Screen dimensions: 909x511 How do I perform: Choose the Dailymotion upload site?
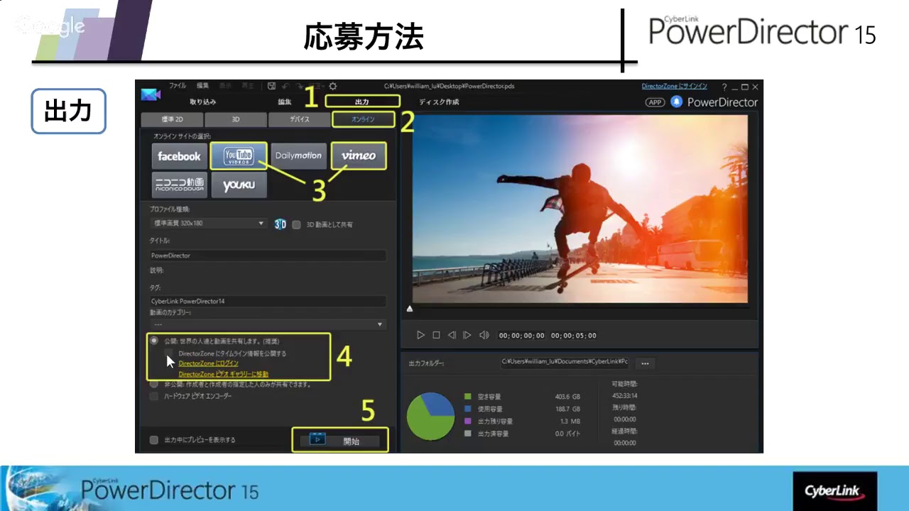298,156
